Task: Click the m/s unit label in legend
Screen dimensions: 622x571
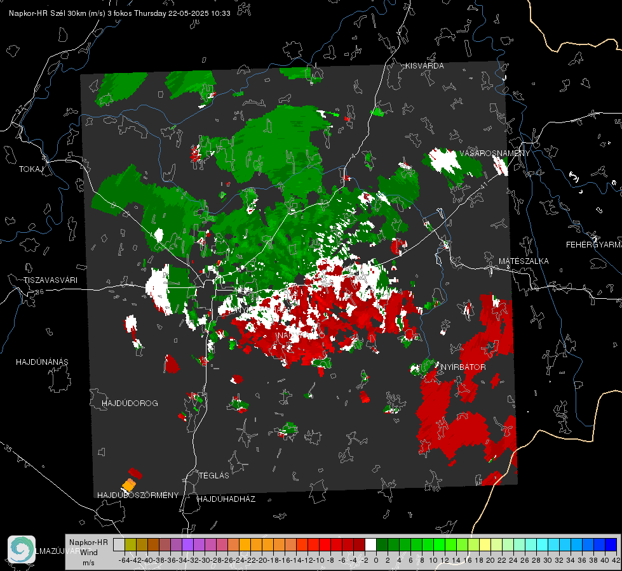Action: 88,562
